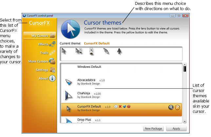
Task: Click the ChaNinja cursor icon
Action: coord(68,96)
